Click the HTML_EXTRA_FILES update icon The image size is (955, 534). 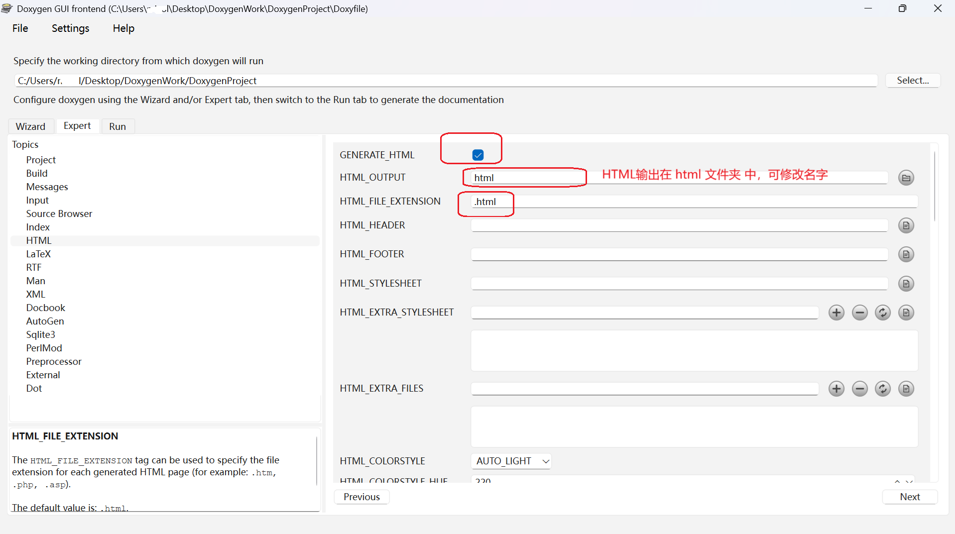(882, 389)
